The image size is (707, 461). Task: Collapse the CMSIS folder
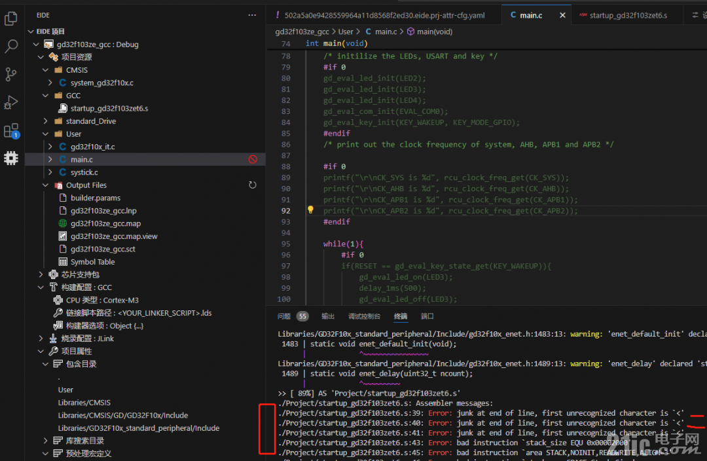tap(46, 70)
